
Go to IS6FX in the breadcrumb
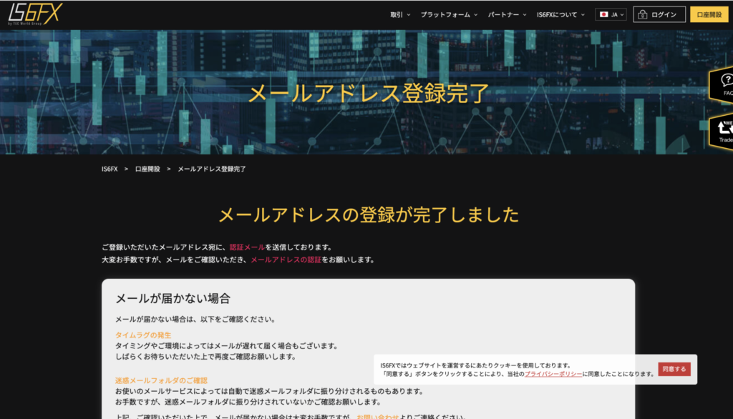pyautogui.click(x=110, y=169)
